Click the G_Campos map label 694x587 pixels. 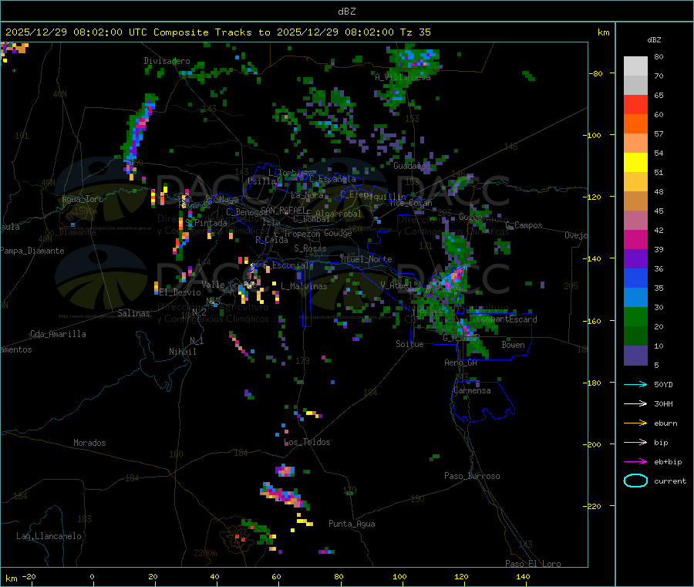[524, 225]
